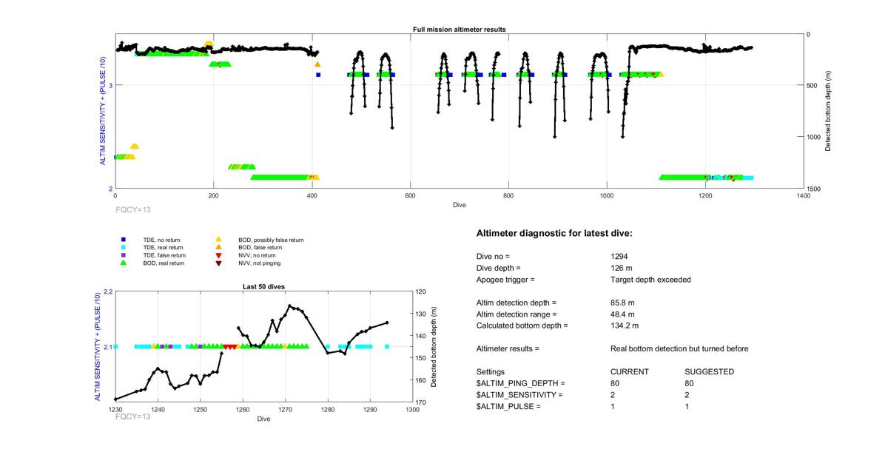
Task: Click the orange 'BOD, false return' legend triangle
Action: pos(219,248)
